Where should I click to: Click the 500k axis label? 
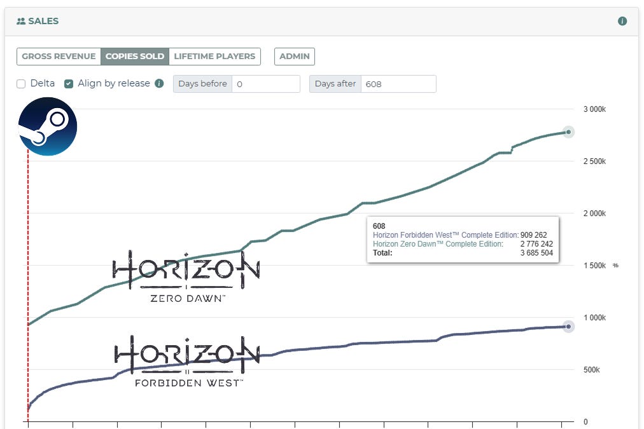click(x=591, y=369)
